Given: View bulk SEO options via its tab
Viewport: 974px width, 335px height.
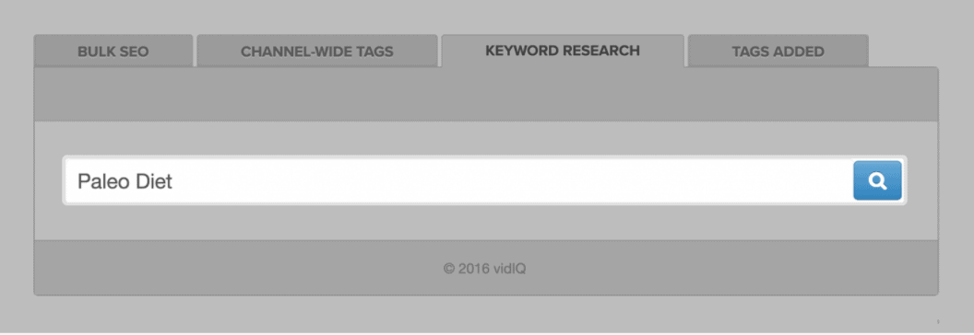Looking at the screenshot, I should (x=113, y=51).
